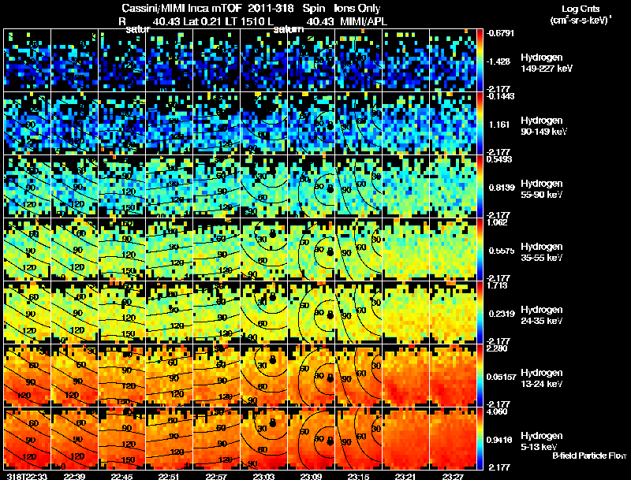Click the MIMI/APL label in header
Screen dimensions: 631x480
[364, 21]
